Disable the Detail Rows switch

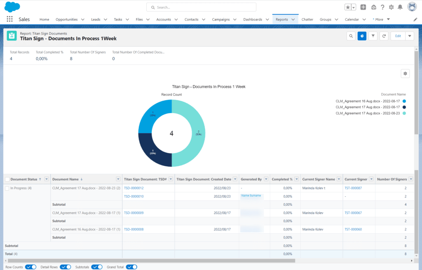click(66, 267)
